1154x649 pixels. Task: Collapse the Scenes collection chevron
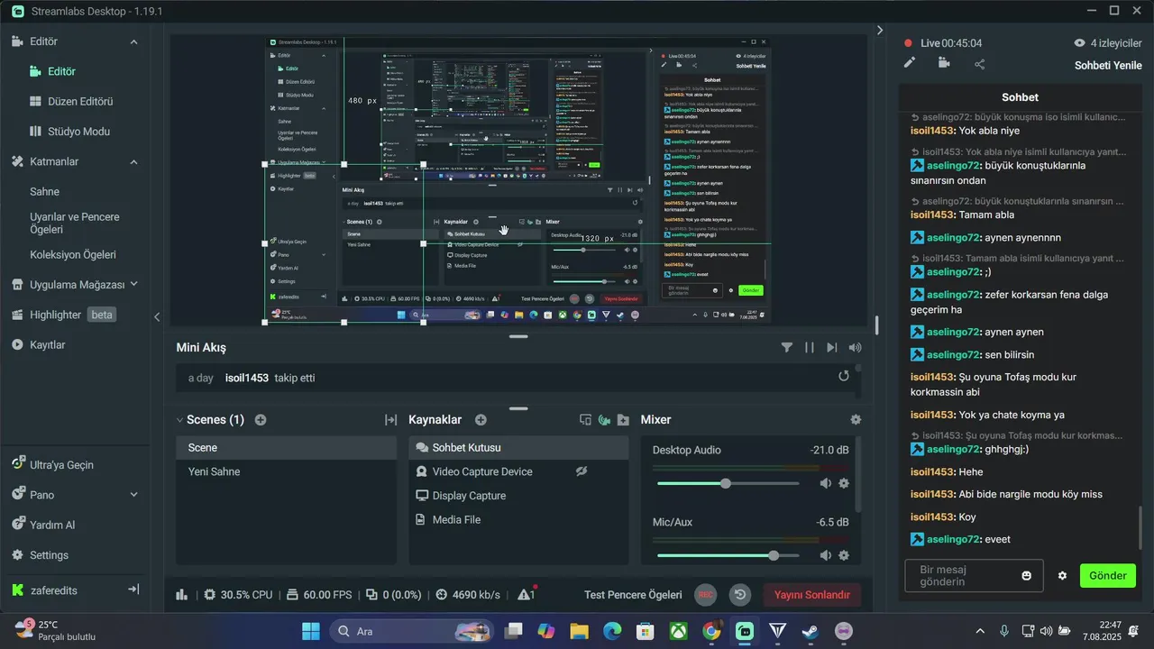pyautogui.click(x=179, y=420)
